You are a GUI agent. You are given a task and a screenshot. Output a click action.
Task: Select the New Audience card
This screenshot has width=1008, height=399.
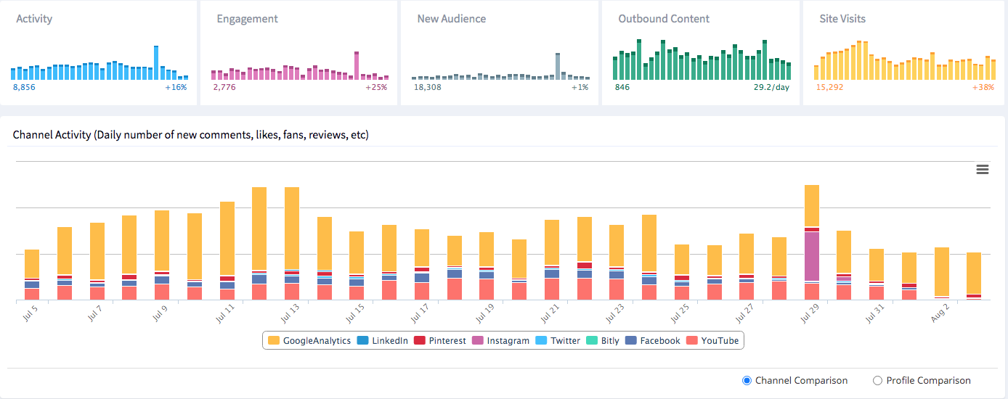[500, 52]
